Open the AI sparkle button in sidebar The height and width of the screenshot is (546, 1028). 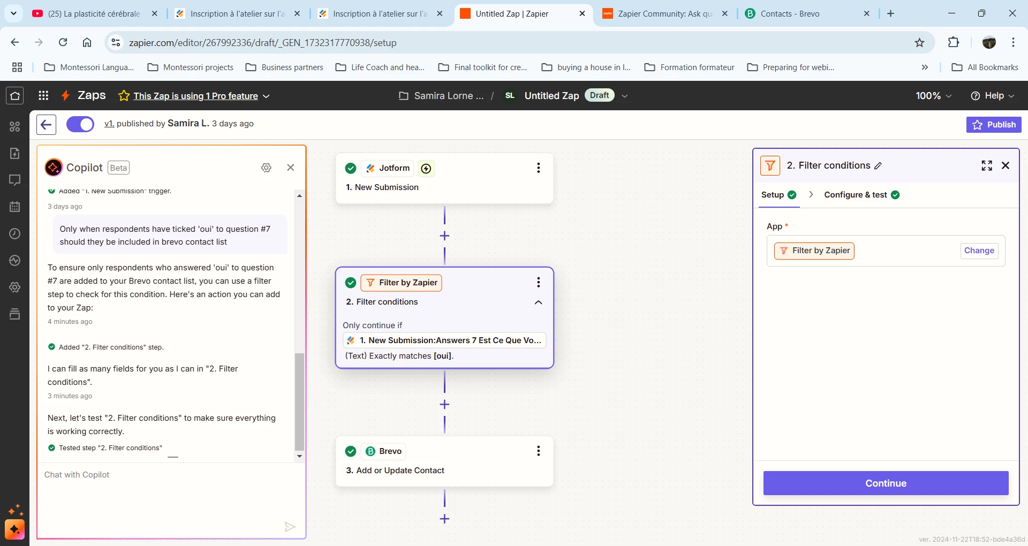[x=15, y=529]
